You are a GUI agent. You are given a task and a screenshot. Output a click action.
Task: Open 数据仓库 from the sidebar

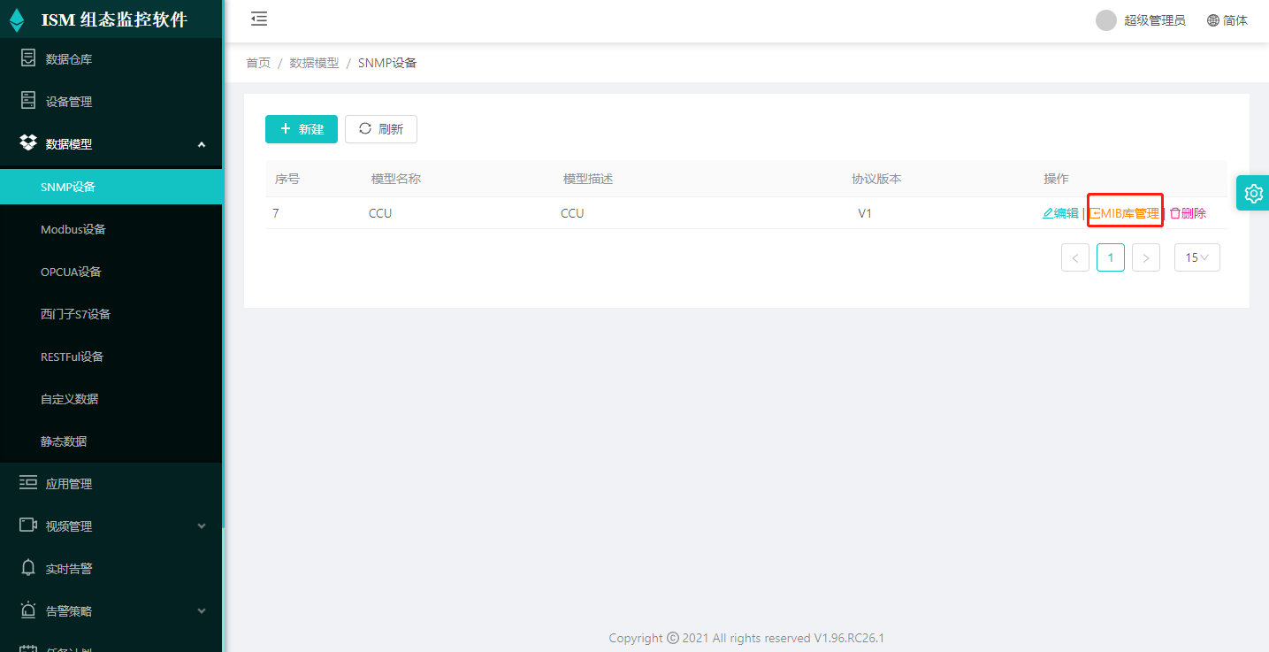pos(69,59)
